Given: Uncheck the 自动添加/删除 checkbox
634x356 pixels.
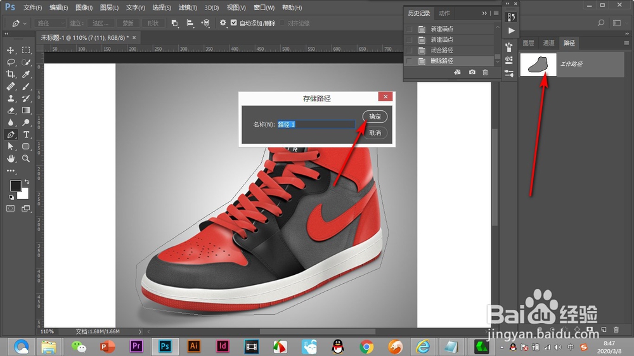Looking at the screenshot, I should click(x=234, y=23).
